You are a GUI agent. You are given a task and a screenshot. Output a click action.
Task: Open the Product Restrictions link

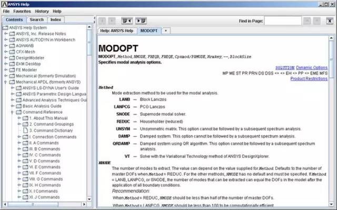click(x=309, y=78)
